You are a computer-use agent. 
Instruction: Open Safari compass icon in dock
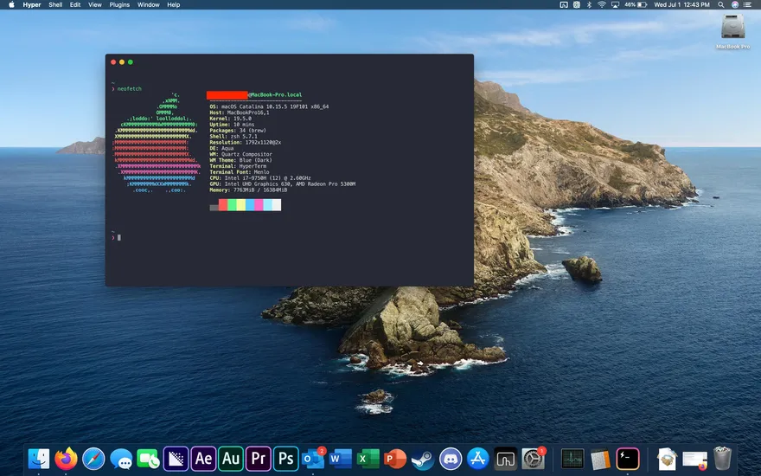pyautogui.click(x=93, y=459)
